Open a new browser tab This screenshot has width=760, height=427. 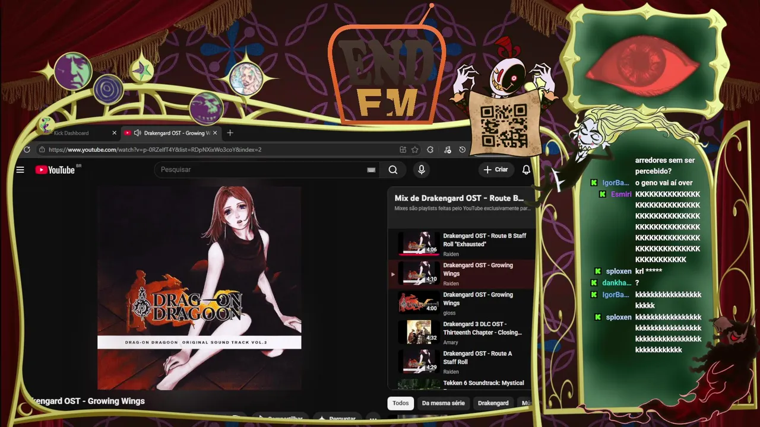(x=230, y=133)
